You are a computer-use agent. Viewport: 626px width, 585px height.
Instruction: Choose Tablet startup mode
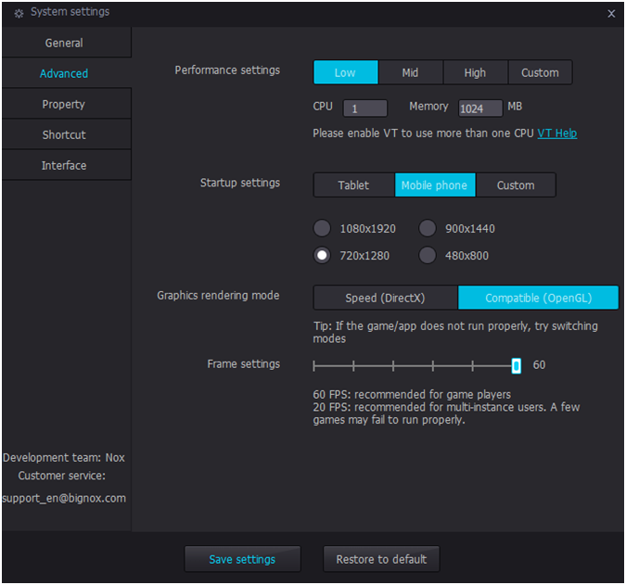(x=353, y=185)
